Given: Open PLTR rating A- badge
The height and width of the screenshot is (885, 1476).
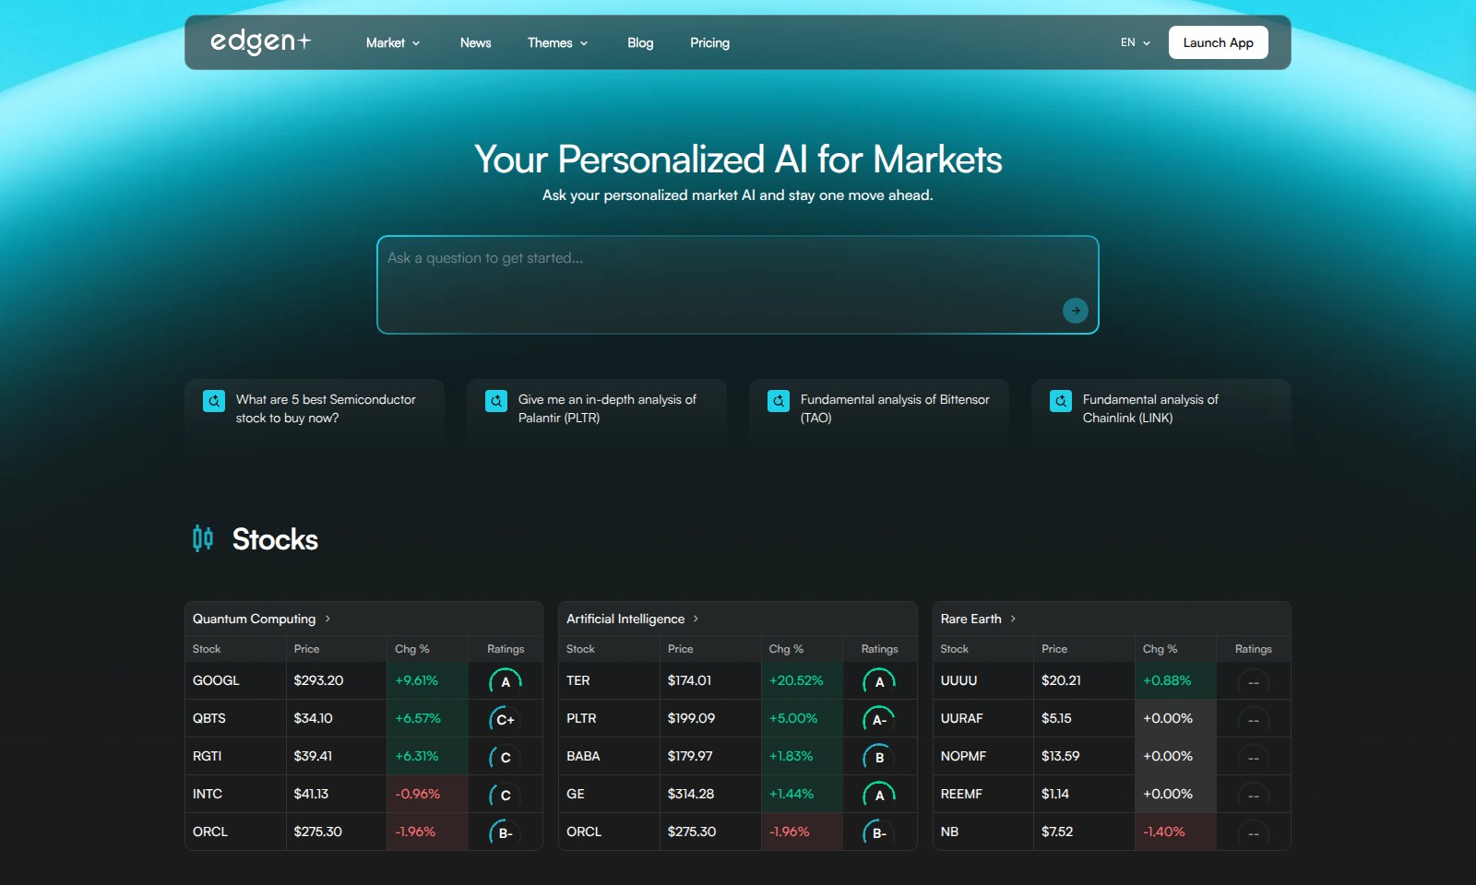Looking at the screenshot, I should point(879,720).
